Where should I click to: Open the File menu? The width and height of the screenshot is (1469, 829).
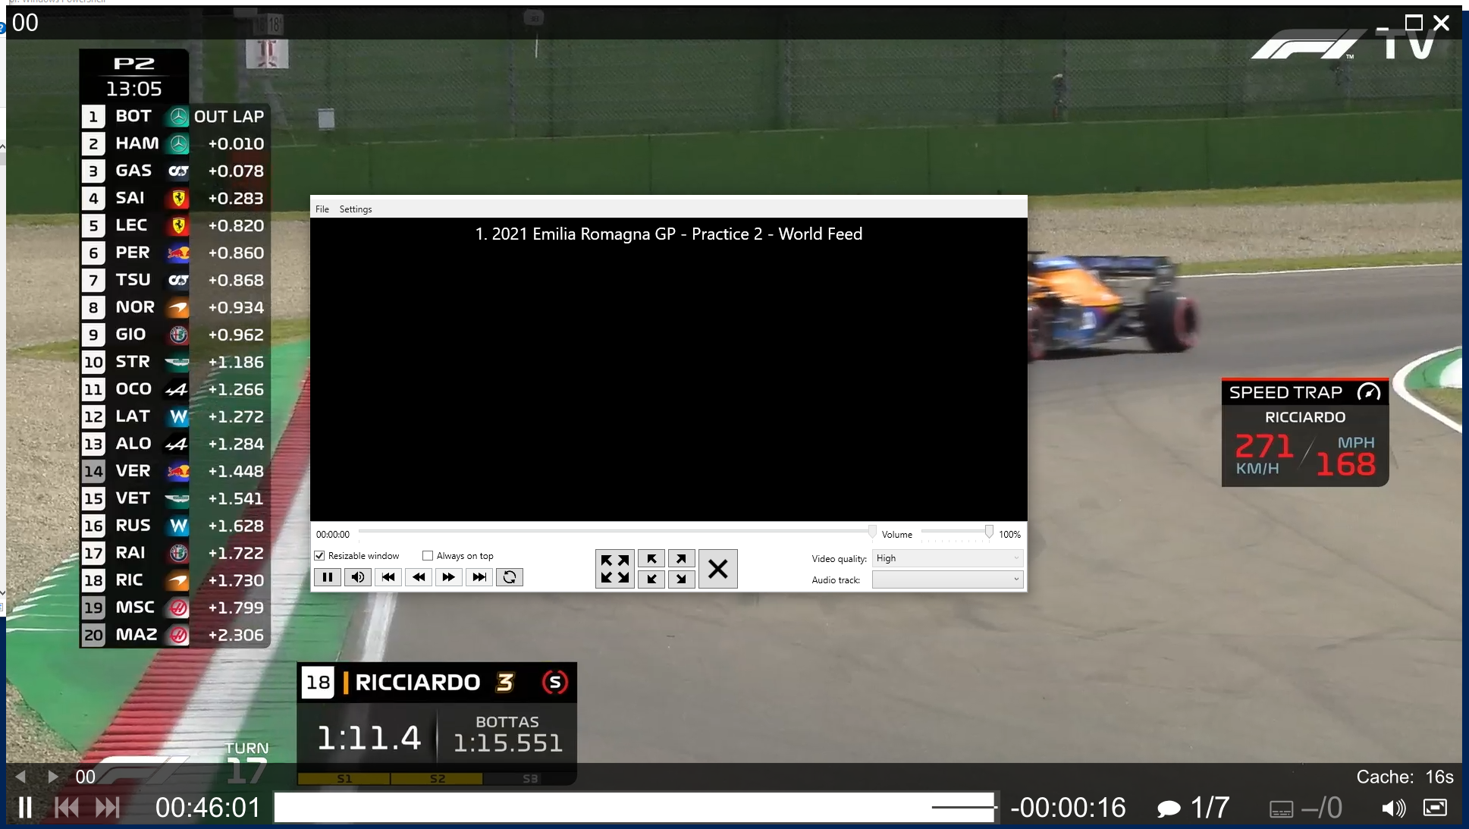point(322,209)
